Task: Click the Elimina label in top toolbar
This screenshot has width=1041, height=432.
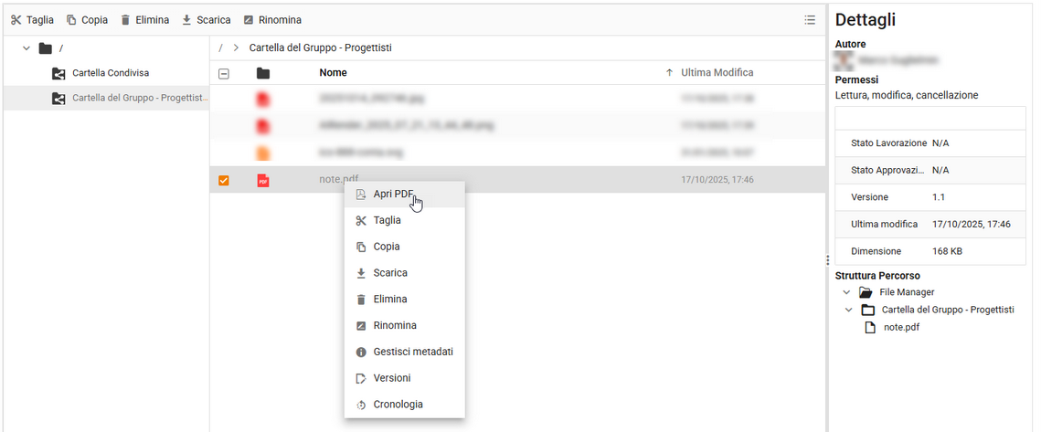Action: [x=153, y=20]
